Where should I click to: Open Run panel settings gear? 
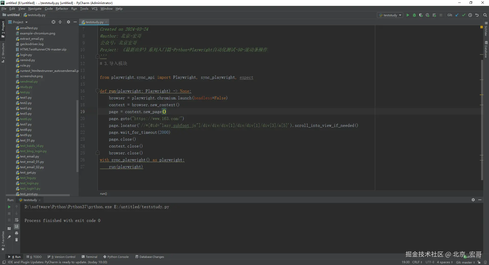[x=473, y=200]
